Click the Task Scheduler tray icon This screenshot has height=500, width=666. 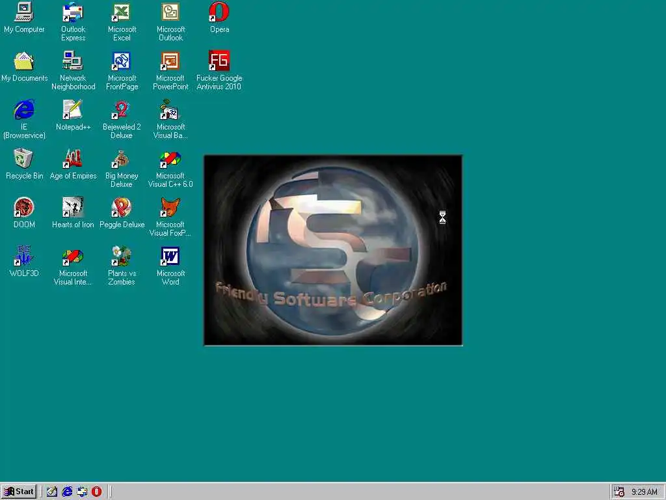[x=619, y=492]
